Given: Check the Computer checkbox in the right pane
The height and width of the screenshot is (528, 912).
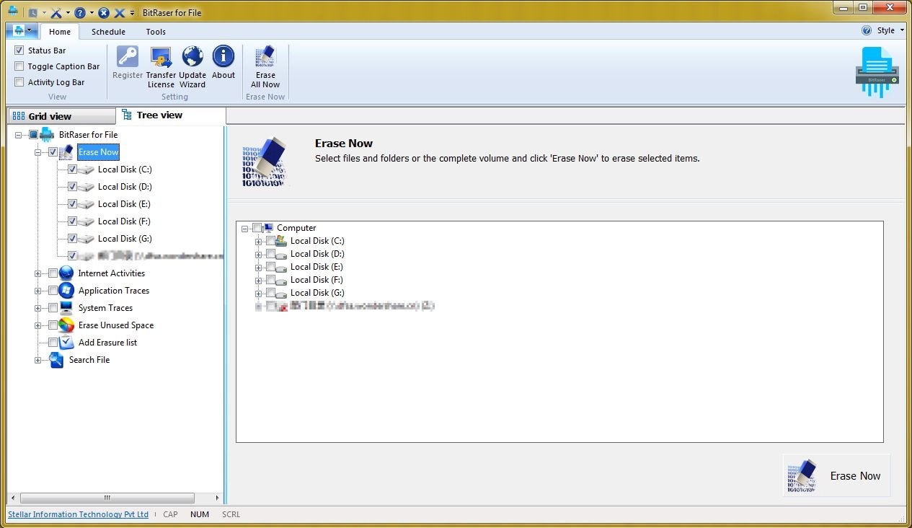Looking at the screenshot, I should tap(257, 228).
